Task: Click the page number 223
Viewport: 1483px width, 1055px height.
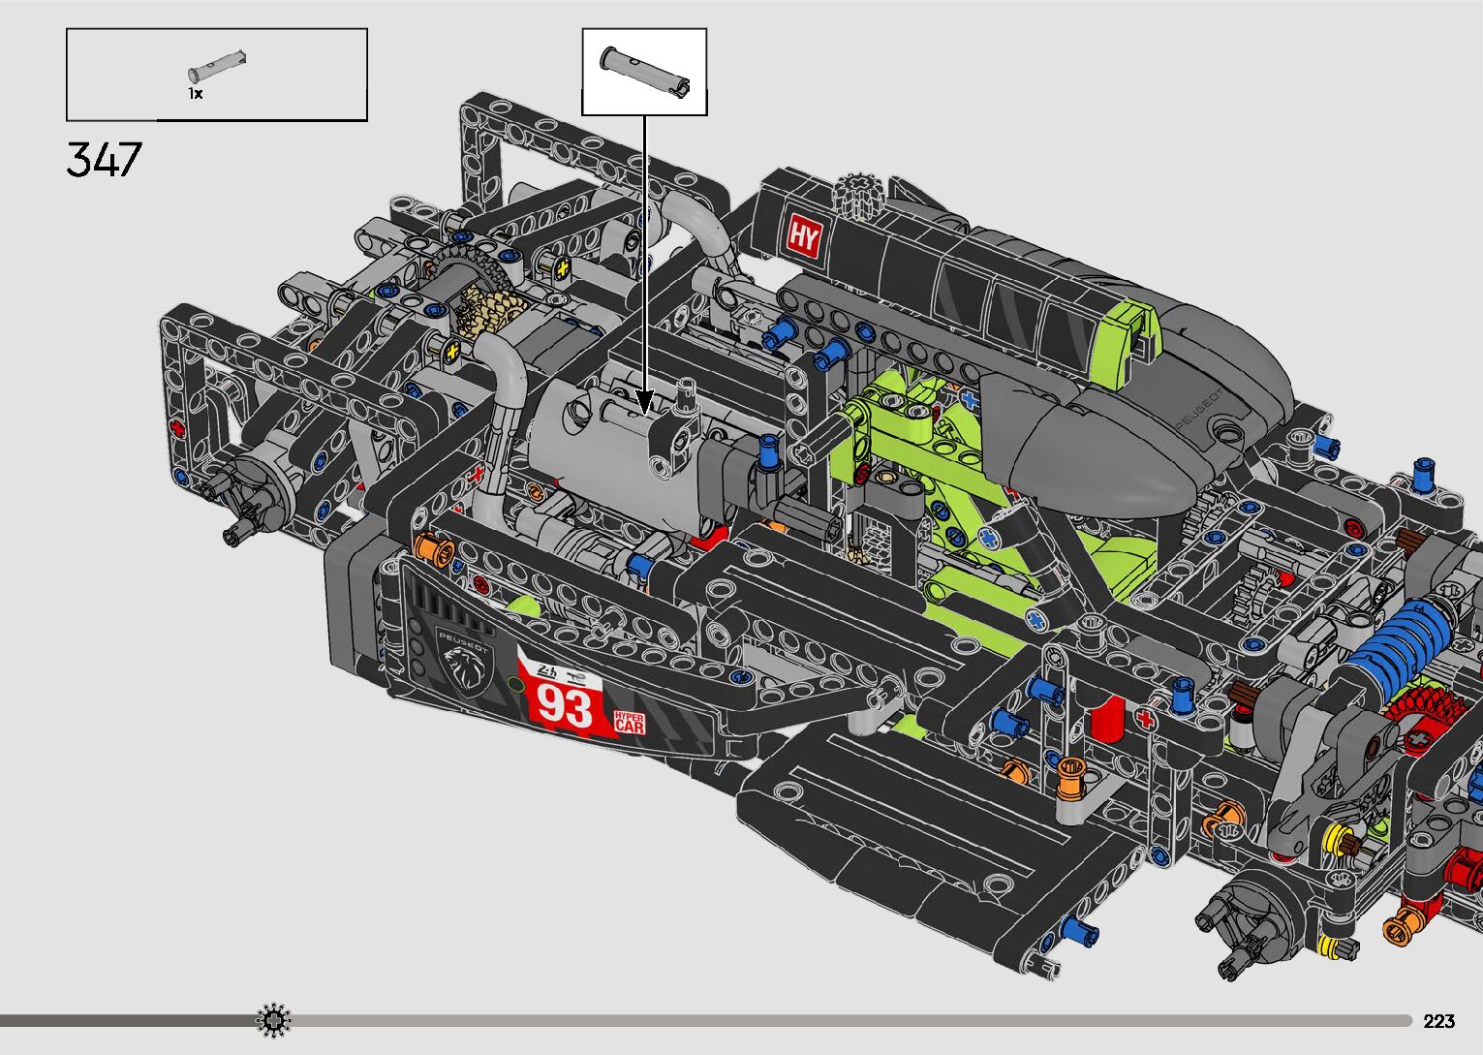Action: pos(1439,1021)
